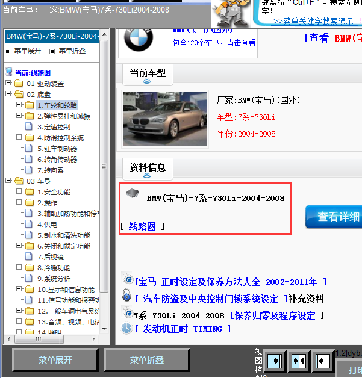Select 1.车轮和轮胎 tree item
Image resolution: width=362 pixels, height=378 pixels.
pos(57,105)
